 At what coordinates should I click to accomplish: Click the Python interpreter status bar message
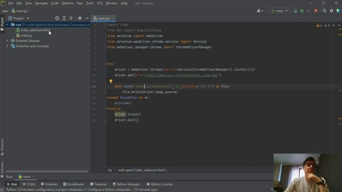point(82,190)
